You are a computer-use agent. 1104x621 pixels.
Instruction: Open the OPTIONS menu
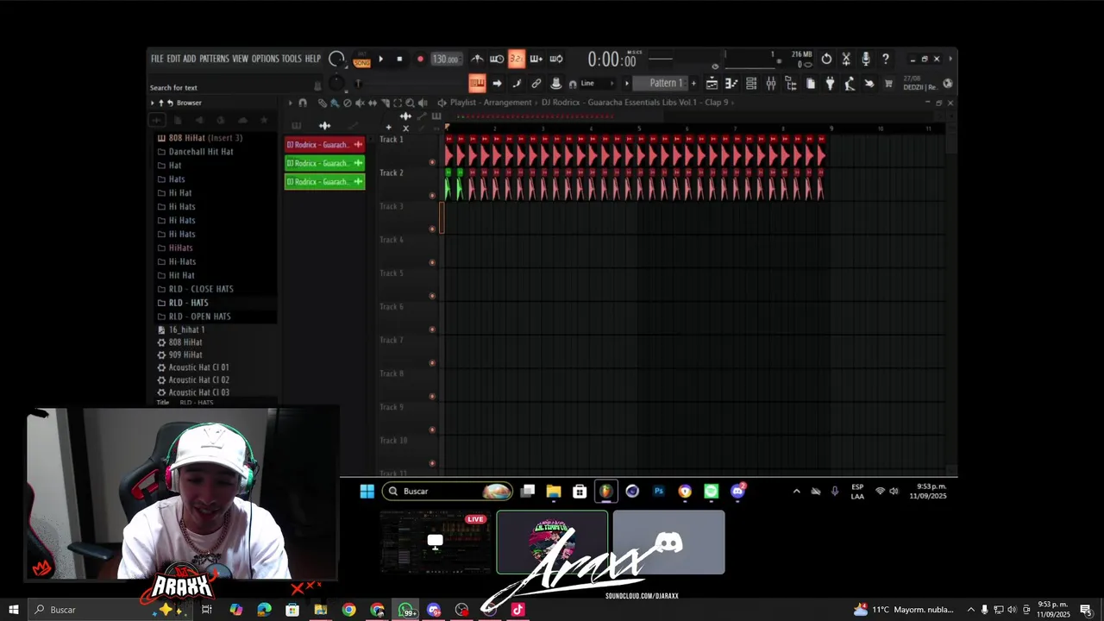pyautogui.click(x=266, y=59)
